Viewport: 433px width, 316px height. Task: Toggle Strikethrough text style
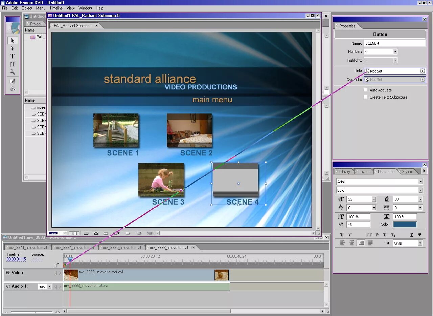(x=419, y=234)
